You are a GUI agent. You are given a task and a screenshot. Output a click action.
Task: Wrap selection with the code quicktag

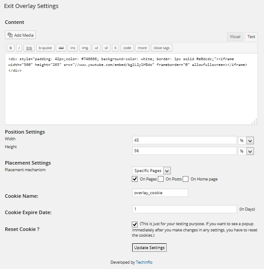click(127, 48)
